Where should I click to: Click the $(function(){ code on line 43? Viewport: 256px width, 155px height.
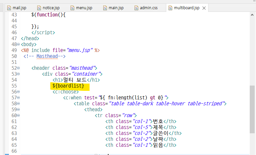coord(48,15)
